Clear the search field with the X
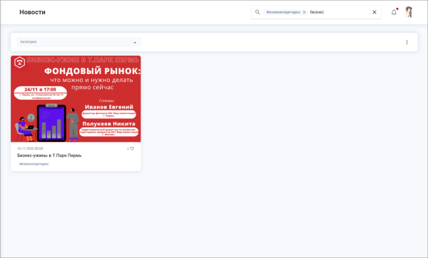 point(374,12)
